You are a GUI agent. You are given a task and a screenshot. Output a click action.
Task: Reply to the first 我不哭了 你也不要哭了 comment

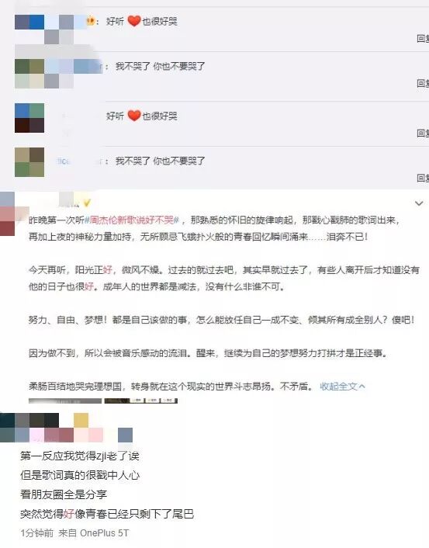[x=423, y=83]
